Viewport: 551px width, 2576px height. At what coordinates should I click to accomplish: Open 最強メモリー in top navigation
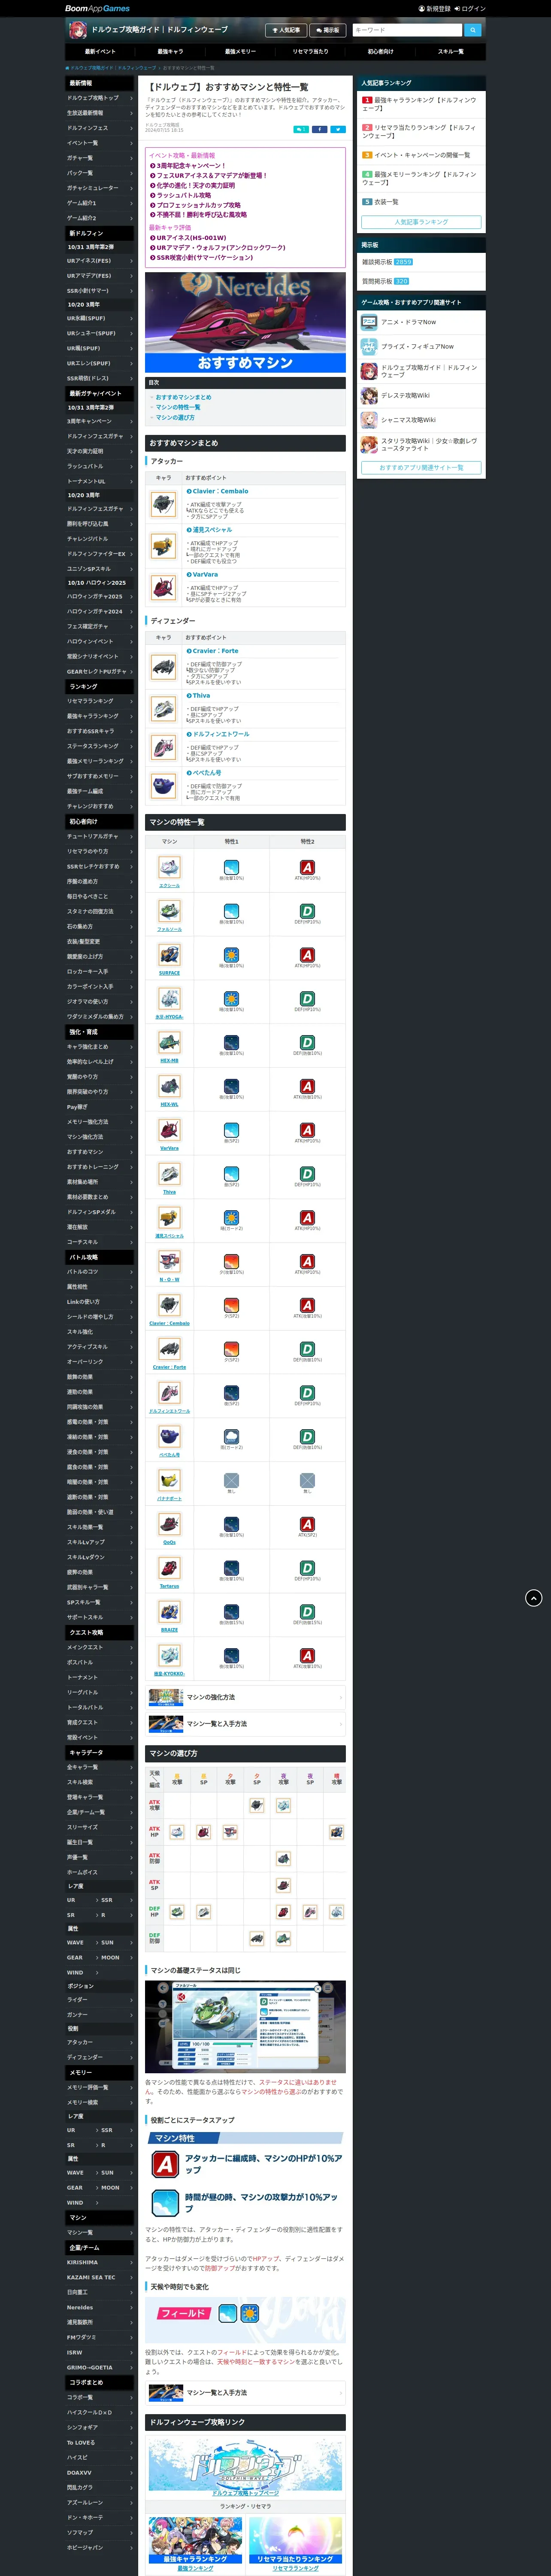point(240,51)
